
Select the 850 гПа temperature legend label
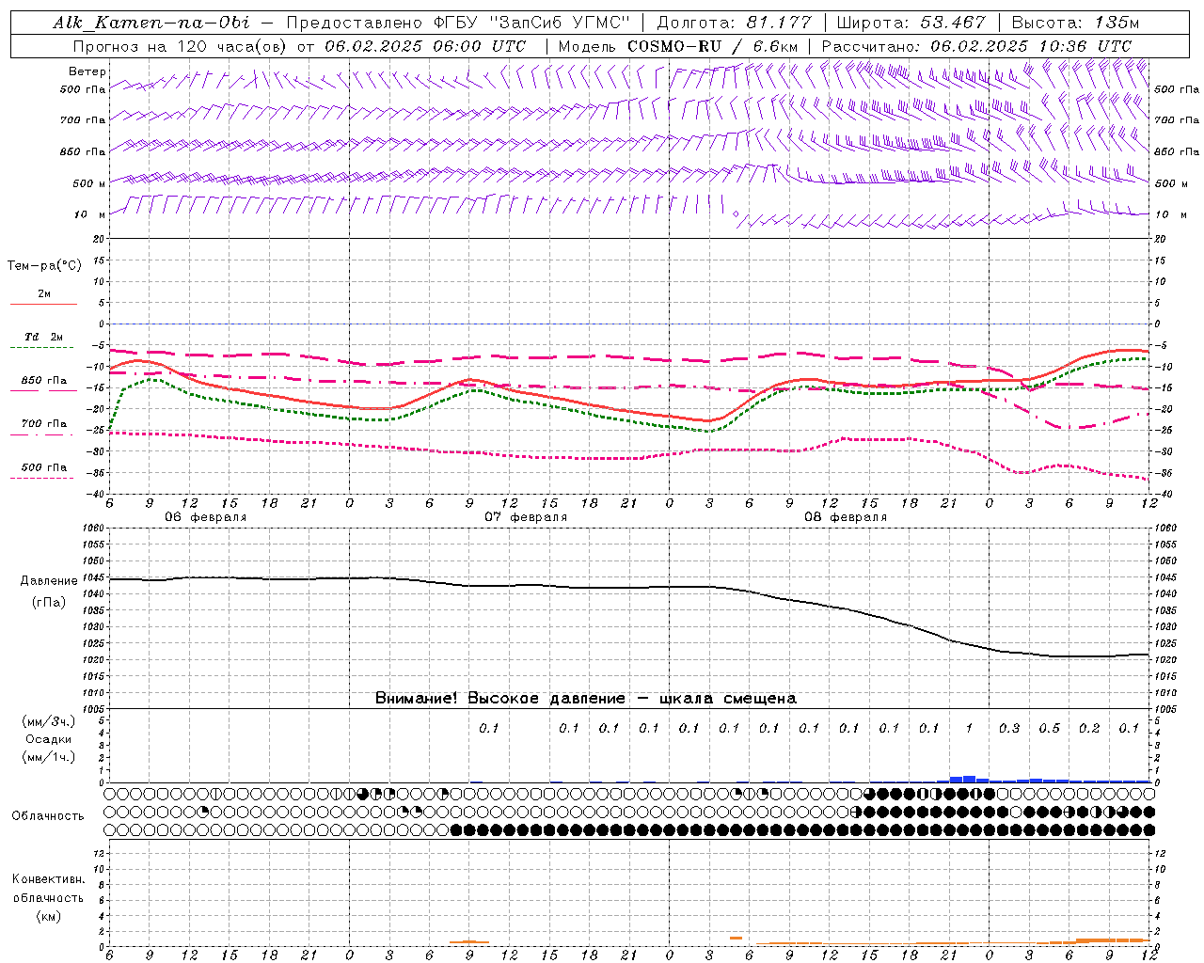click(x=44, y=381)
